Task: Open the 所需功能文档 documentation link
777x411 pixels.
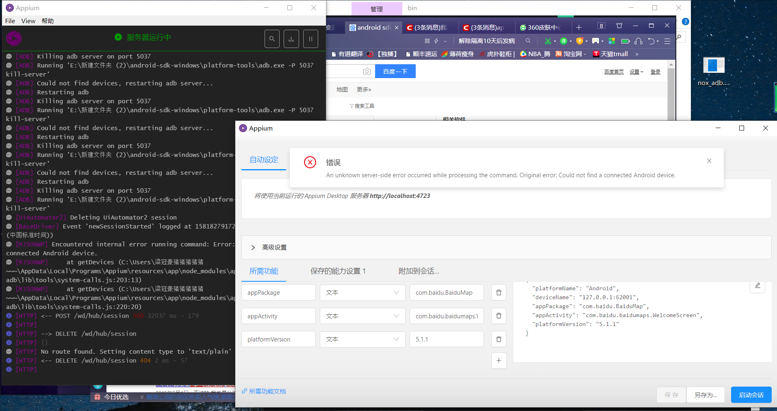Action: pos(264,391)
